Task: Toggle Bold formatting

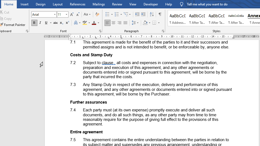Action: 34,23
